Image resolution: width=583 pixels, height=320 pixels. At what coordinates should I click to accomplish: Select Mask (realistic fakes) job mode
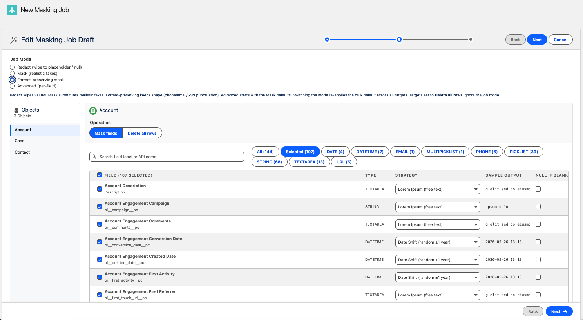(x=13, y=74)
